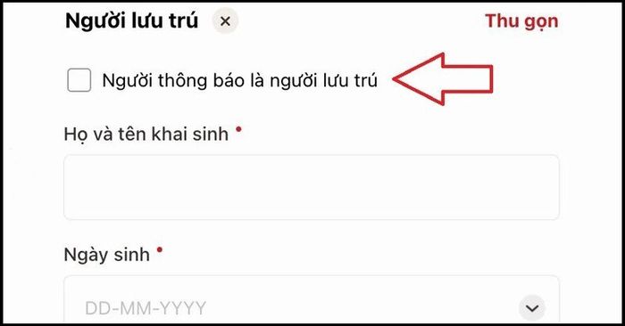Click inside the empty full name text box

tap(312, 187)
